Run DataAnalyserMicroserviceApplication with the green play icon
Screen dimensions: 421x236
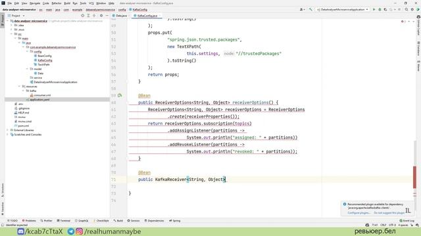click(x=374, y=9)
